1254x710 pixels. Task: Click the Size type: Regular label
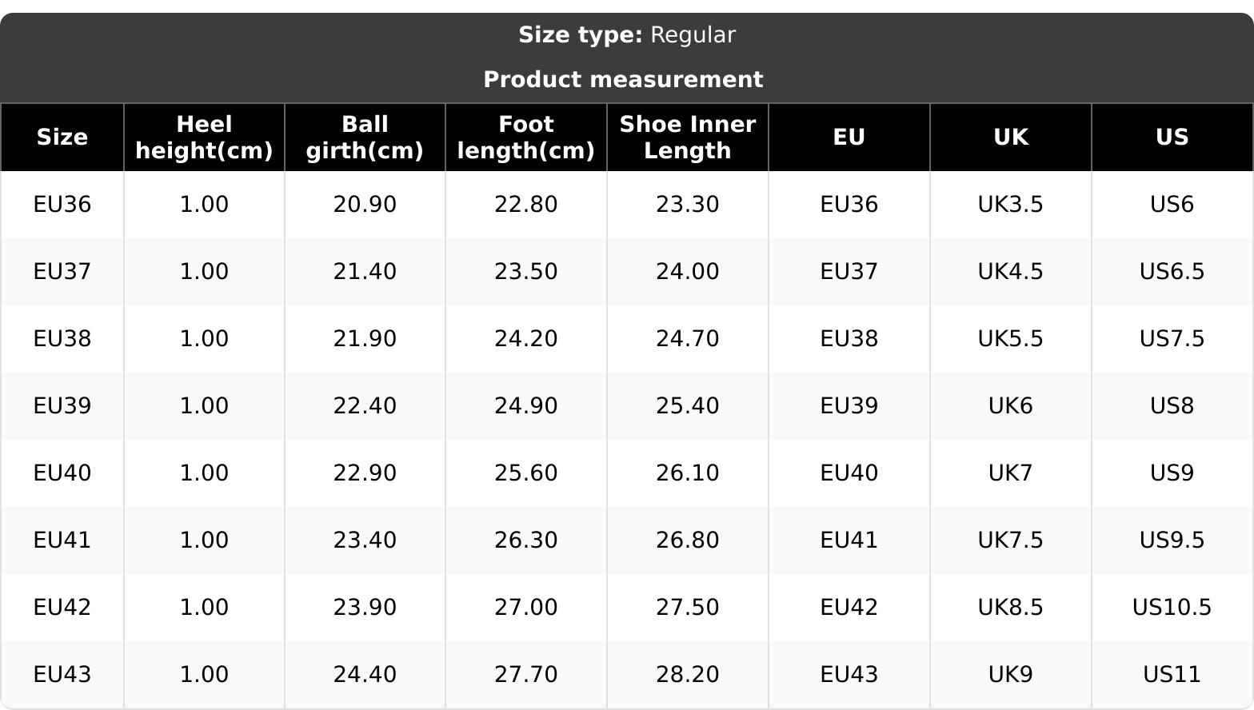pos(626,35)
